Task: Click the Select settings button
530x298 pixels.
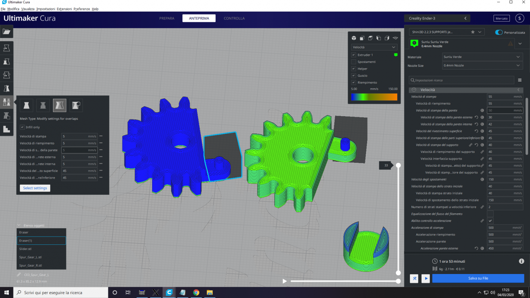Action: pos(35,188)
